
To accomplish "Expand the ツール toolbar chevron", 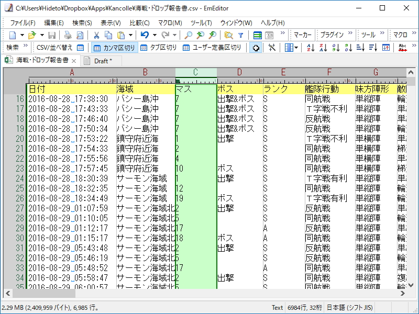I will pos(382,33).
